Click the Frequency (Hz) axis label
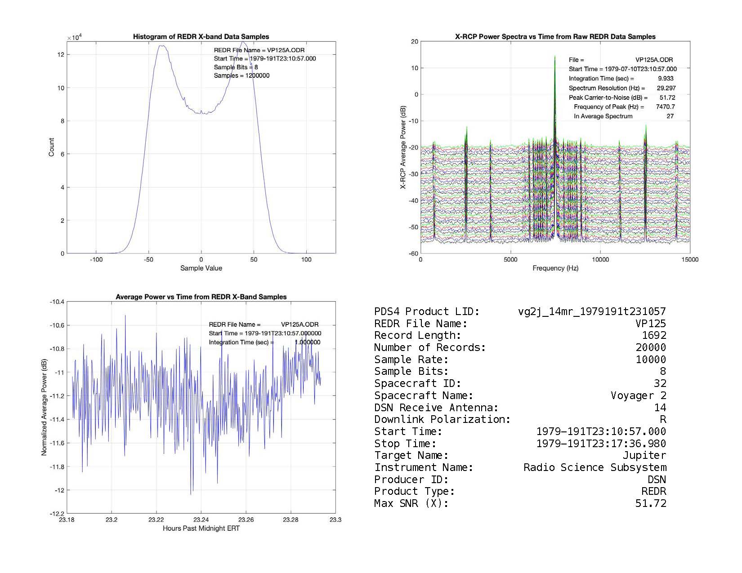Image resolution: width=742 pixels, height=573 pixels. coord(555,268)
